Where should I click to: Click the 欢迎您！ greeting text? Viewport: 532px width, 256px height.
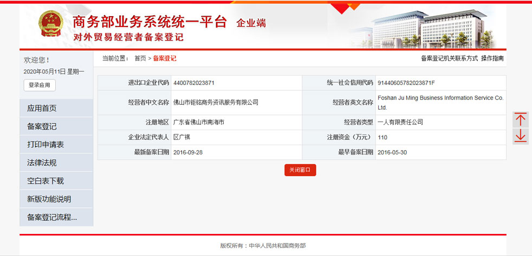pos(37,60)
